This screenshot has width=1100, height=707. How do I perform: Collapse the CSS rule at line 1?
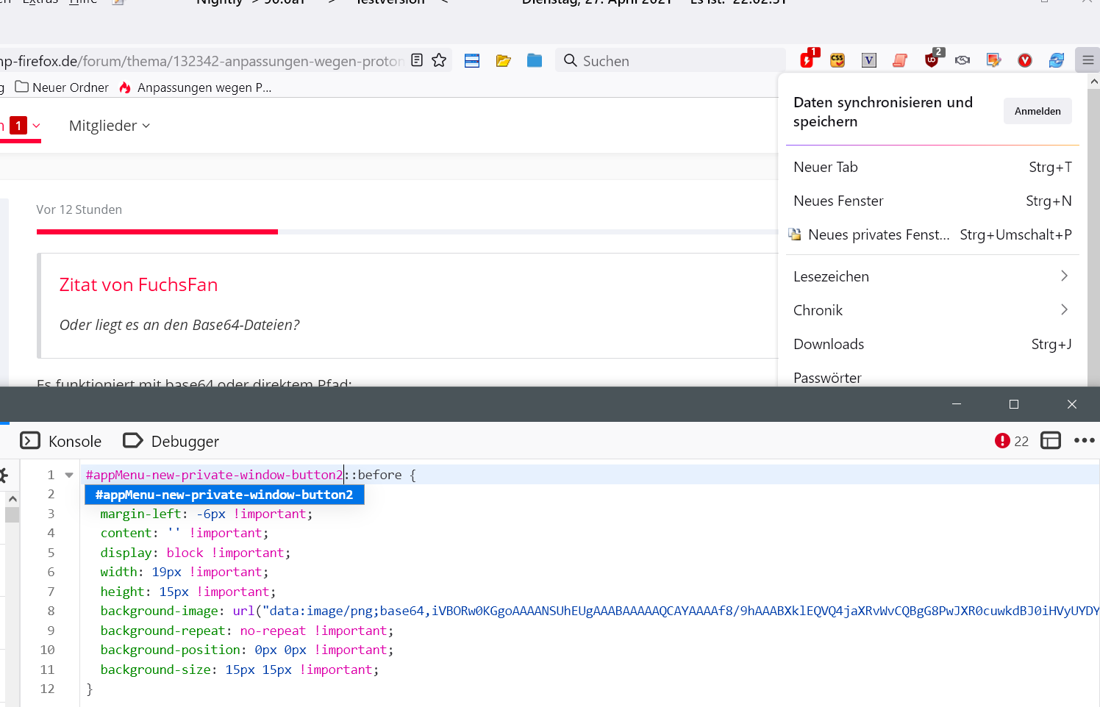69,475
